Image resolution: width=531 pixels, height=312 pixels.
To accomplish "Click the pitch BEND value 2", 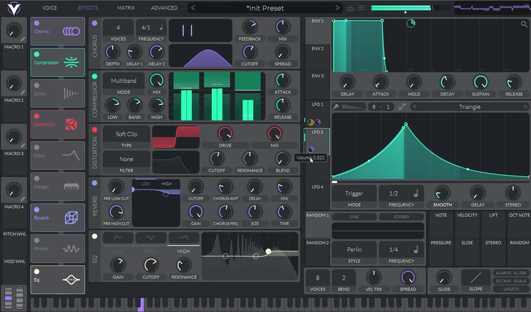I will click(343, 278).
